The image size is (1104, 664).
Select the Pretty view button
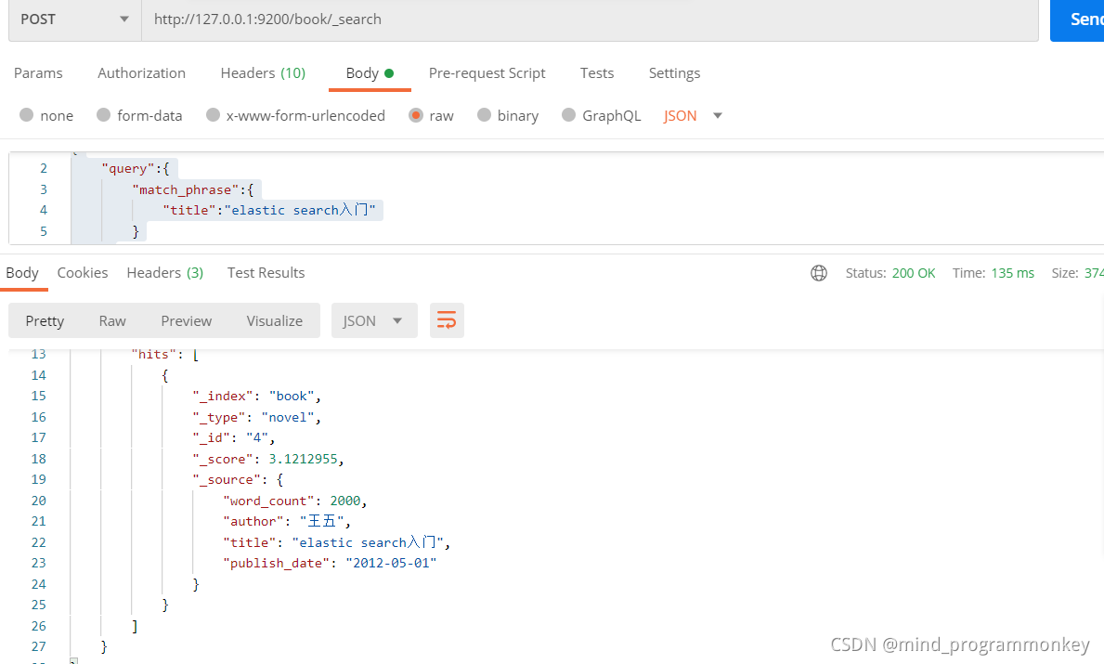pyautogui.click(x=45, y=321)
